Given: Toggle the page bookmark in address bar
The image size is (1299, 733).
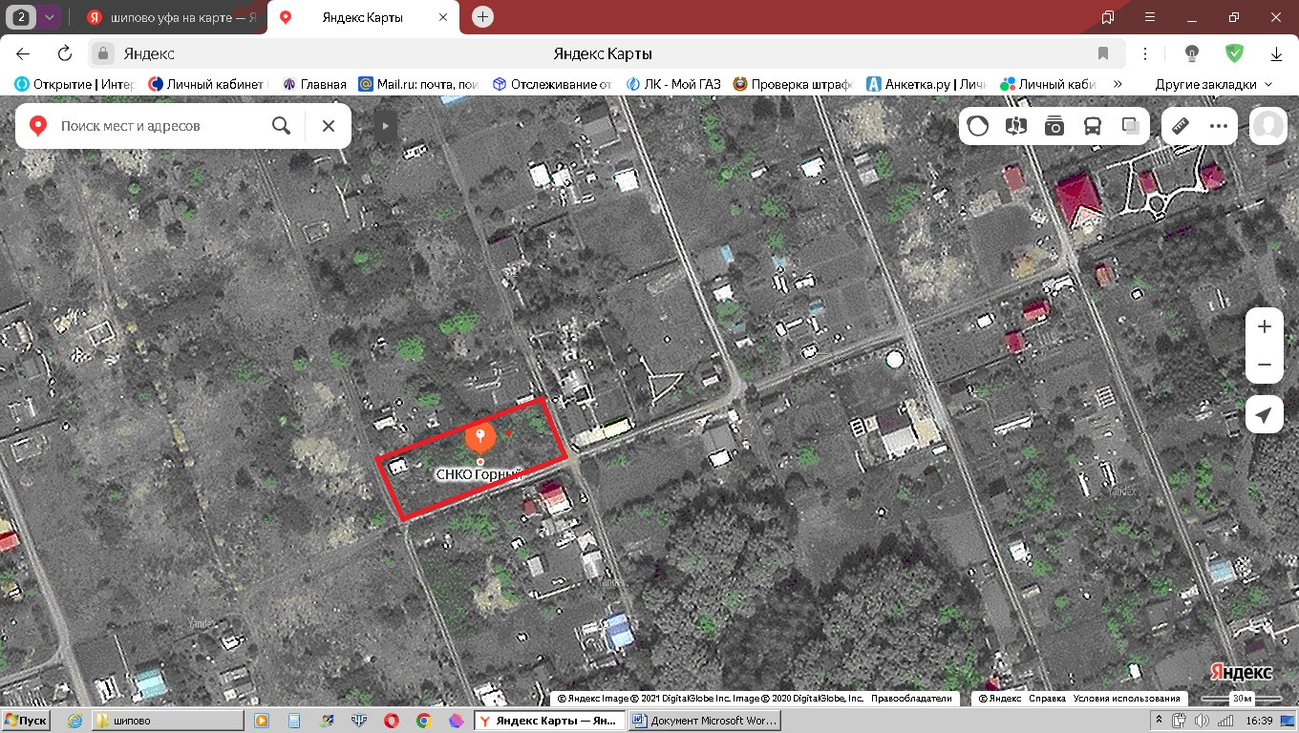Looking at the screenshot, I should click(x=1103, y=53).
